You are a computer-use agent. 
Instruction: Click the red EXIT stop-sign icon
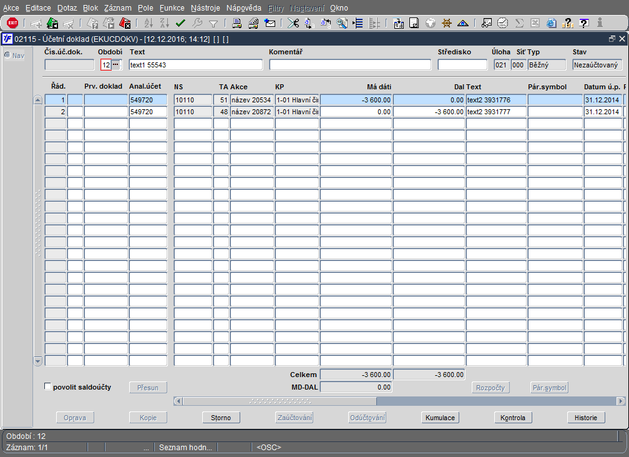(12, 23)
